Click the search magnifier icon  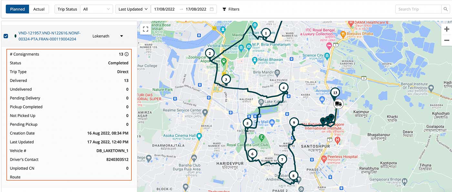(445, 9)
